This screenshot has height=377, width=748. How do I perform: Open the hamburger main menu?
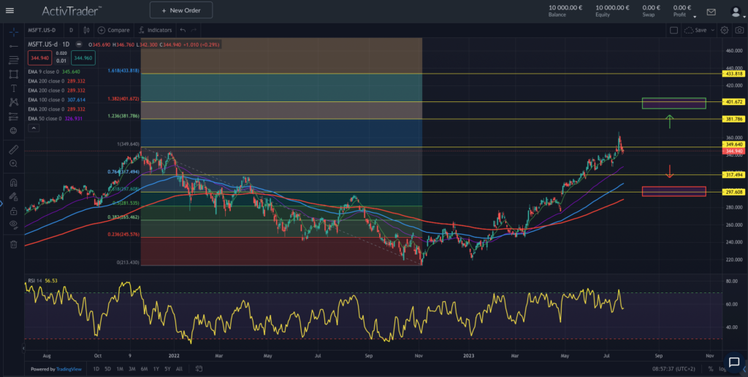click(9, 10)
